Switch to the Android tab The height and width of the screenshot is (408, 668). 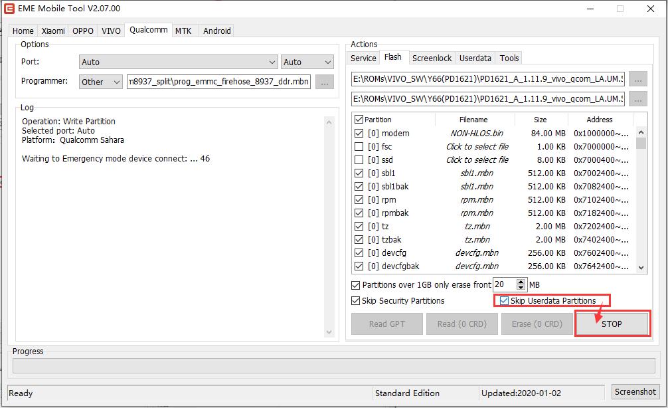[217, 31]
